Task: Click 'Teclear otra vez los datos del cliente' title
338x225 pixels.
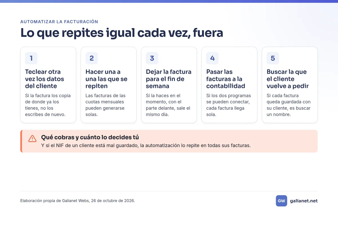Action: [45, 79]
